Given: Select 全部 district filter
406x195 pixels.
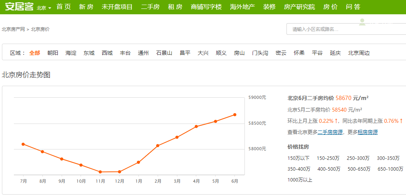Looking at the screenshot, I should point(35,53).
